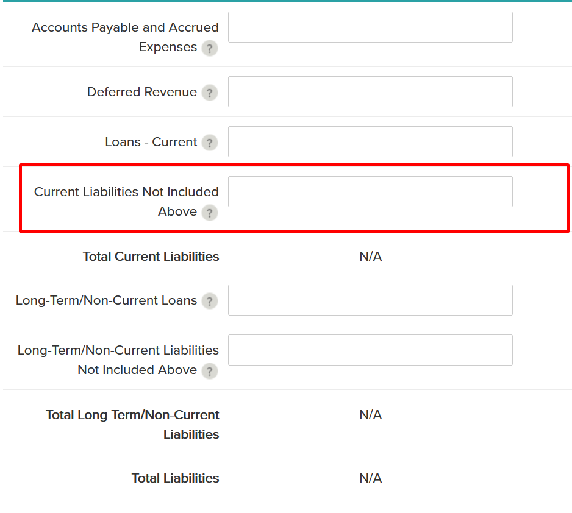Click N/A value in Total Long Term/Non-Current Liabilities row
This screenshot has width=572, height=513.
click(370, 415)
